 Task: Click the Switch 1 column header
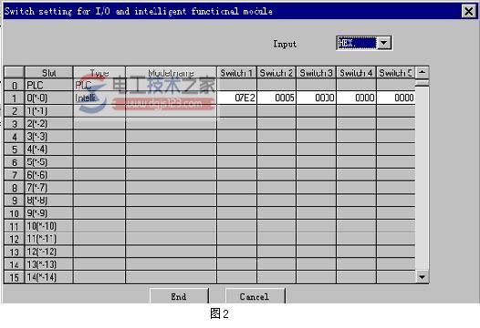[236, 73]
